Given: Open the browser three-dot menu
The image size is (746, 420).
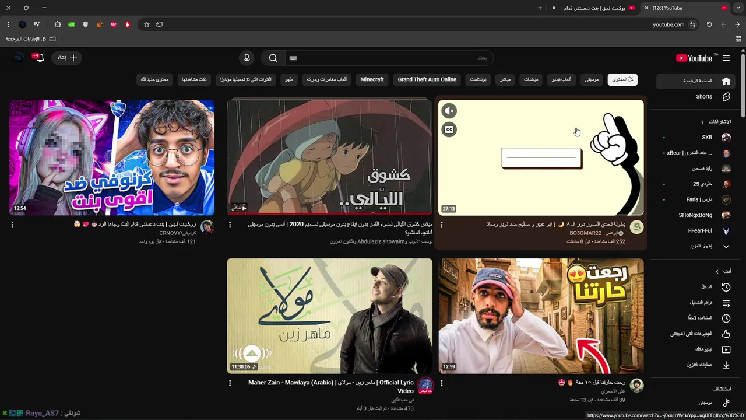Looking at the screenshot, I should tap(8, 24).
